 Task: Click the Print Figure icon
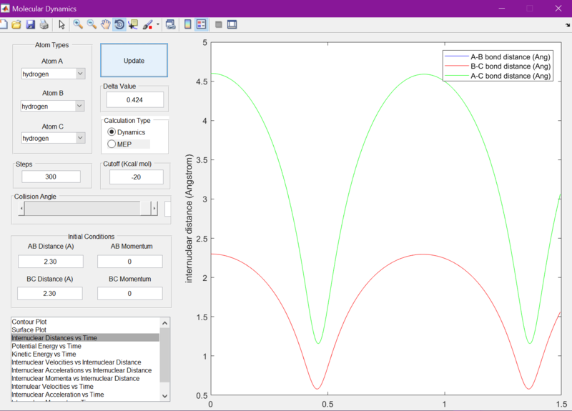pyautogui.click(x=44, y=24)
